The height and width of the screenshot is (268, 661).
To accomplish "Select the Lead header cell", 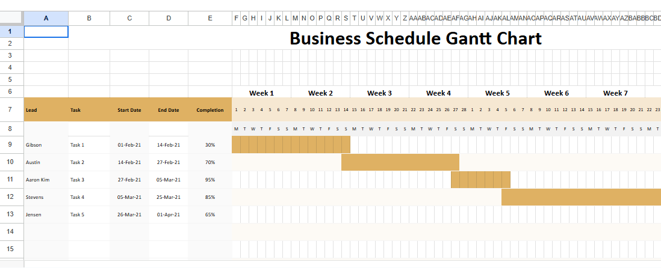I will (31, 110).
